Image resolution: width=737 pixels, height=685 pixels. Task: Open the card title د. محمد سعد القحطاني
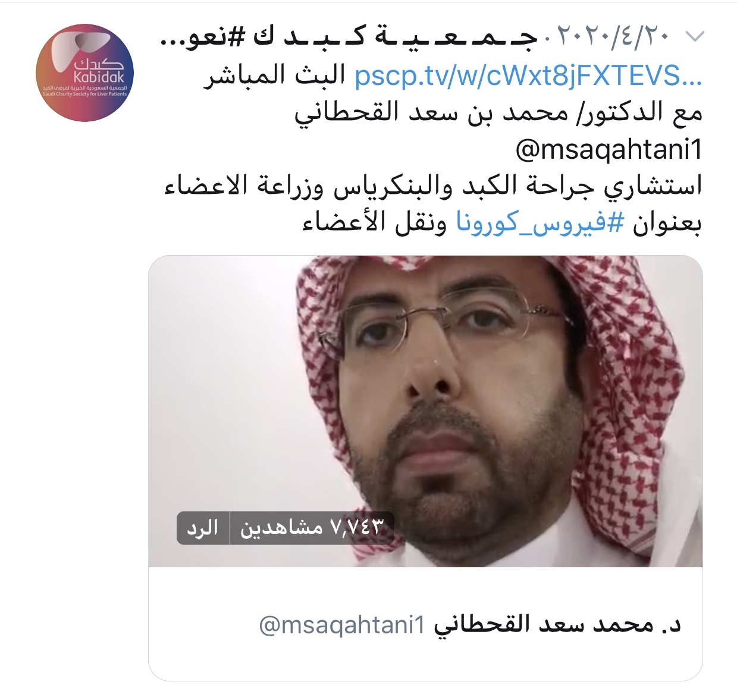(x=557, y=624)
